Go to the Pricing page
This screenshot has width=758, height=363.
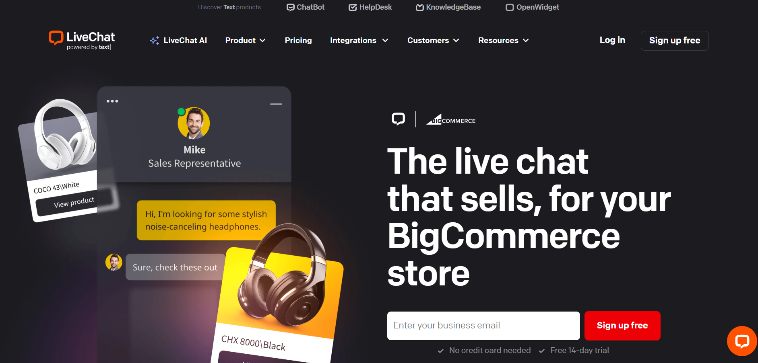tap(298, 40)
